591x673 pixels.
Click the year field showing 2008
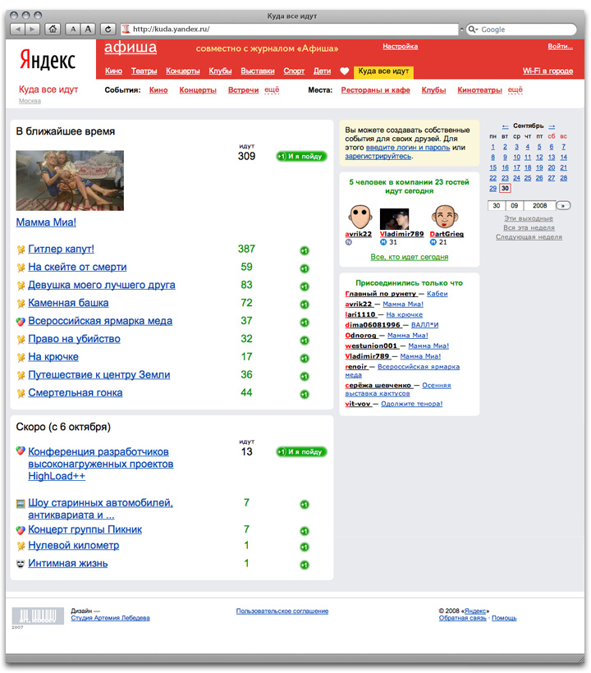[539, 205]
